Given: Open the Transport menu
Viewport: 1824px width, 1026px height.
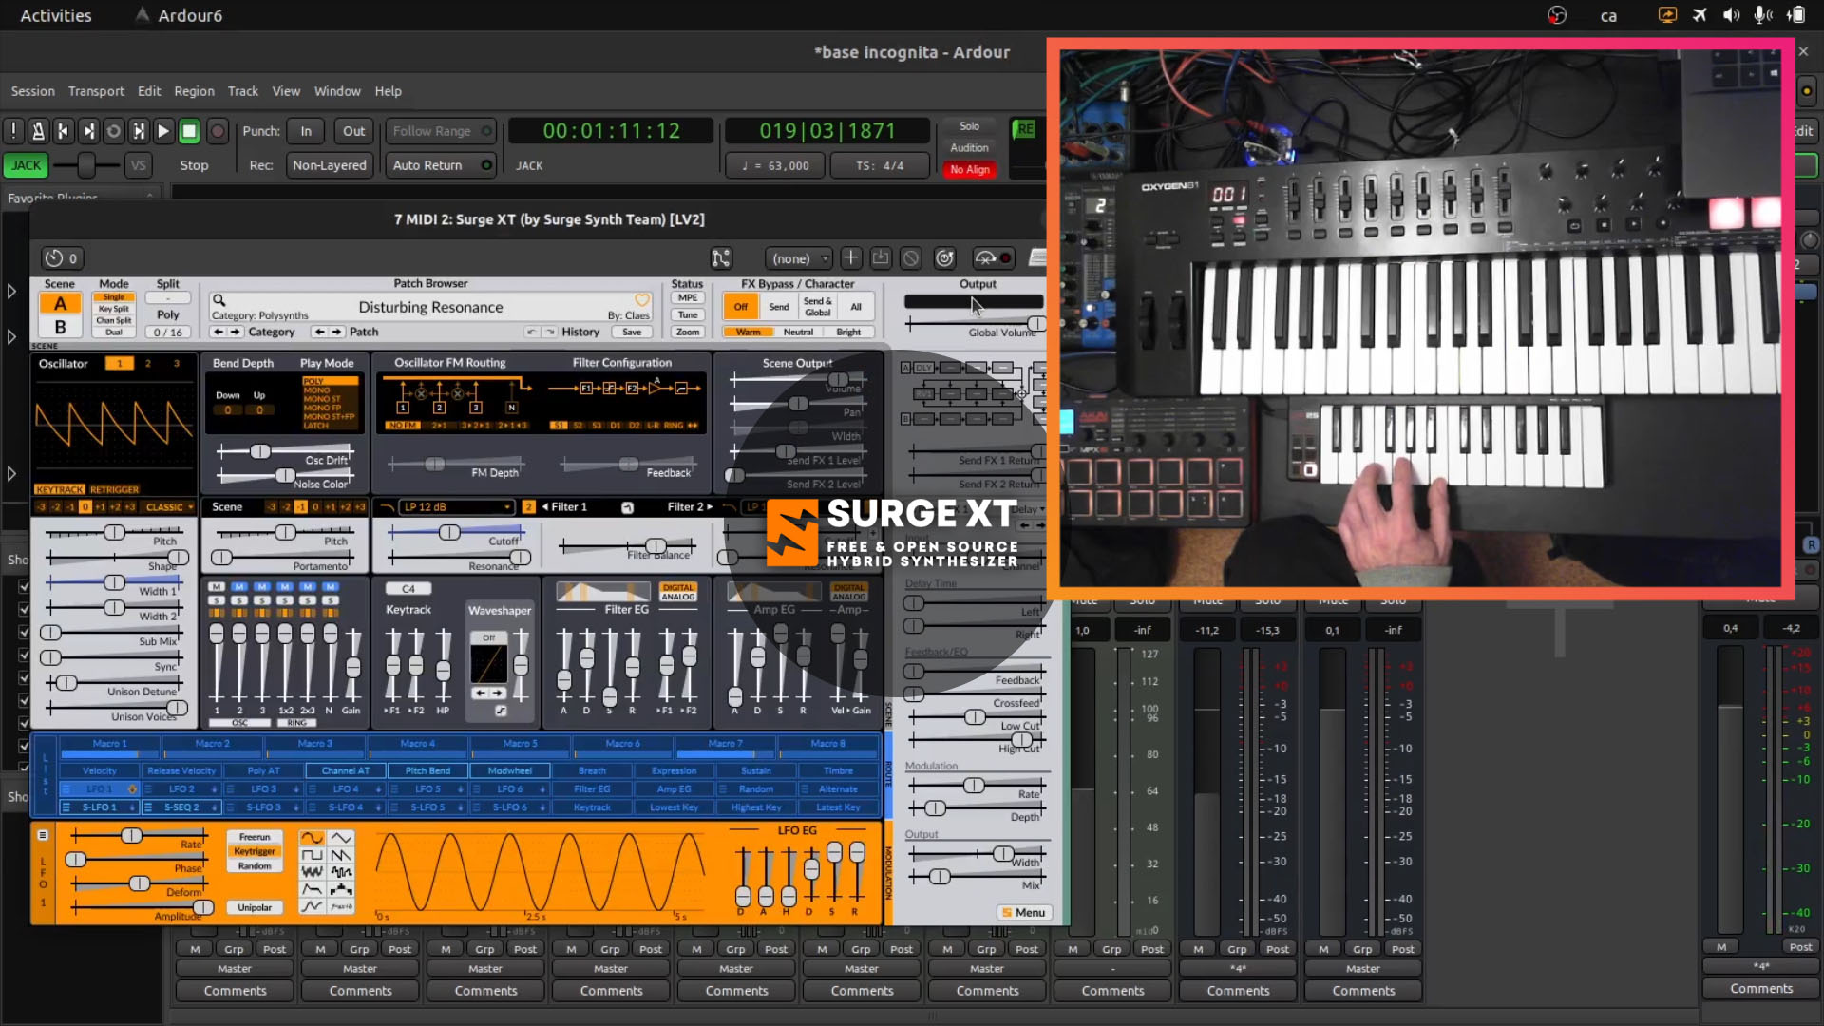Looking at the screenshot, I should pyautogui.click(x=96, y=91).
